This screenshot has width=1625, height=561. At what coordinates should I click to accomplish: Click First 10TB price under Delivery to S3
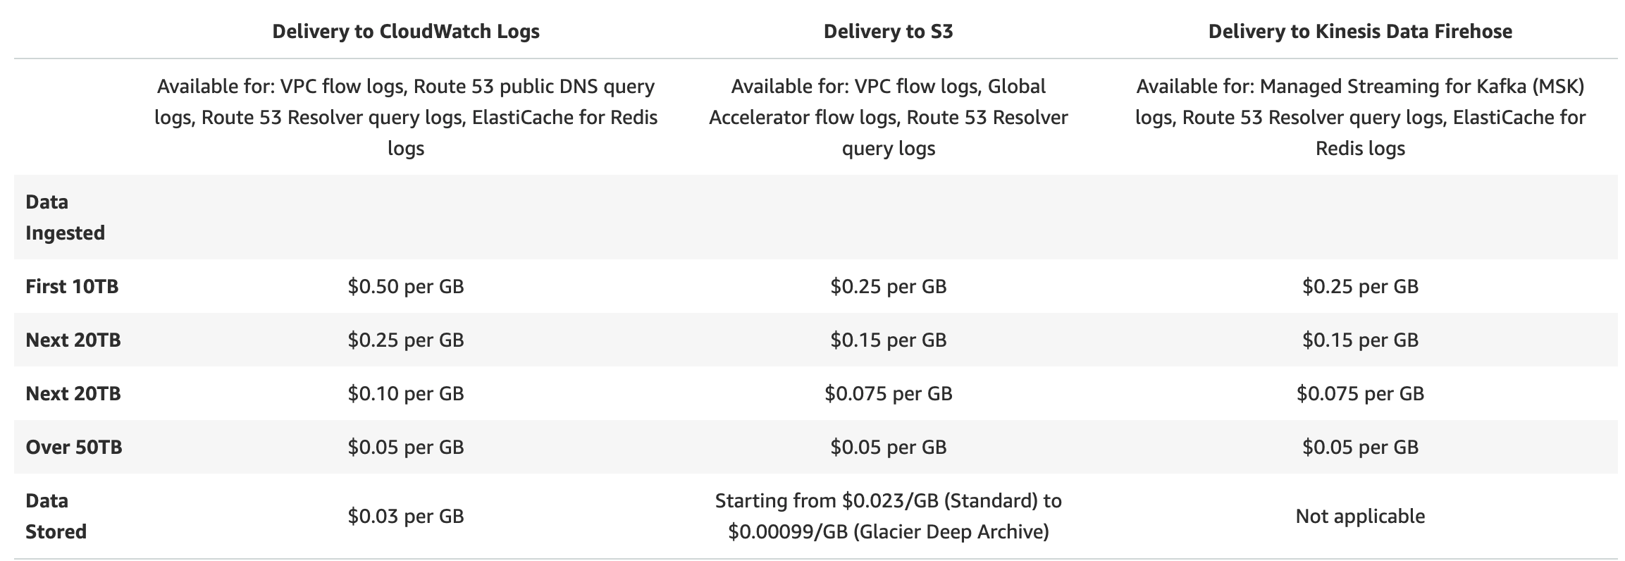(x=888, y=287)
